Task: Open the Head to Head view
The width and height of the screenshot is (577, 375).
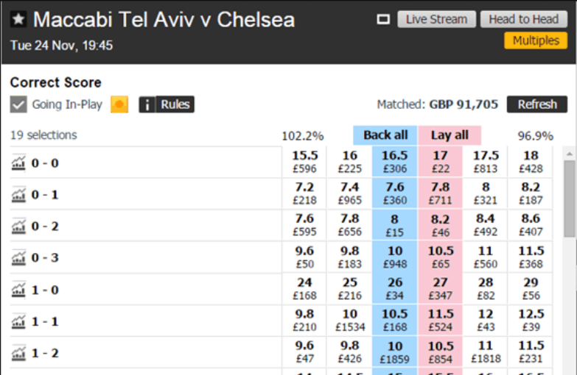Action: tap(524, 19)
